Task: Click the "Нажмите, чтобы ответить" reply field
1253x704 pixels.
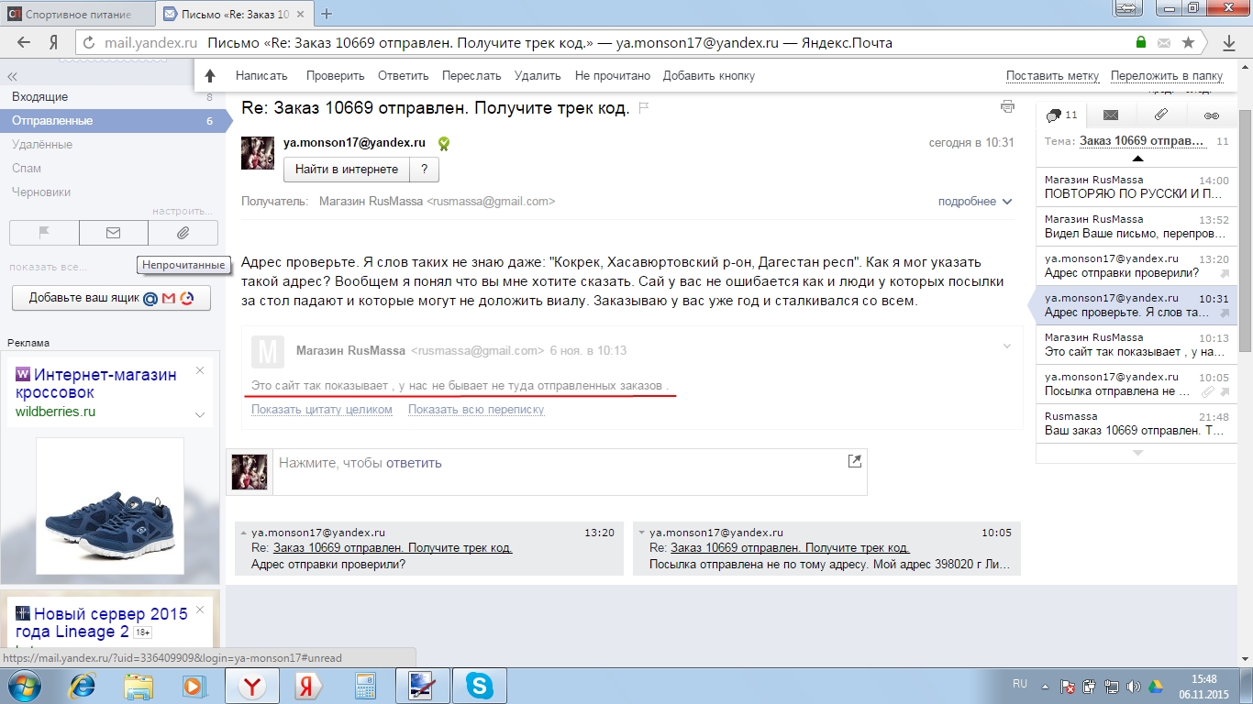Action: 550,463
